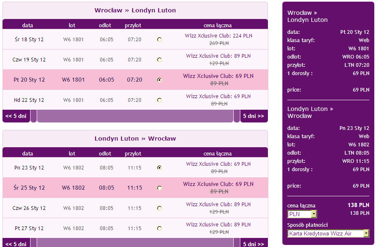Select the Śr 18 Sty 12 outbound flight radio
Image resolution: width=378 pixels, height=247 pixels.
(160, 40)
